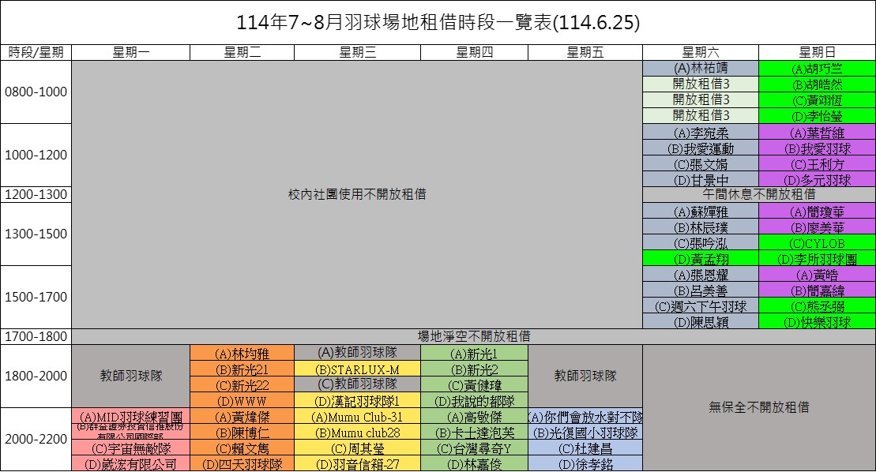Select the 0800-1000 time slot row label
Screen dimensions: 876x472
click(36, 92)
